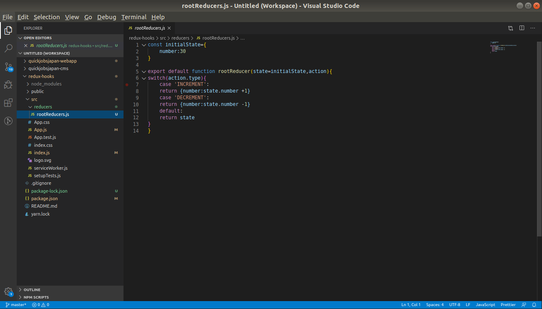The width and height of the screenshot is (542, 309).
Task: Open the Run and Debug view
Action: coord(8,85)
